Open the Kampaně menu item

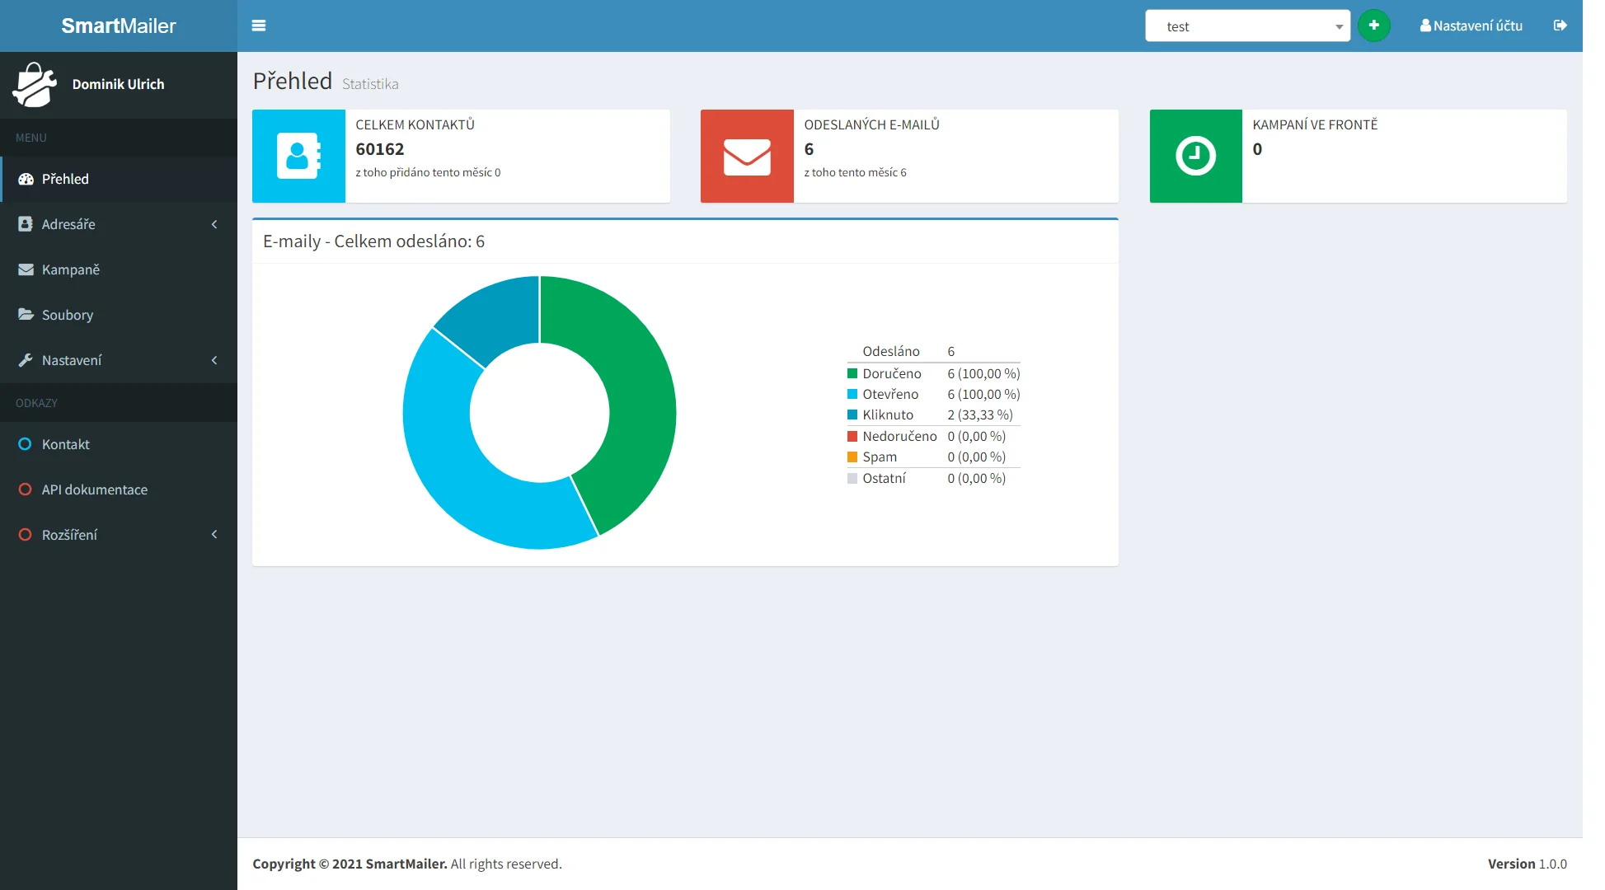[x=71, y=269]
